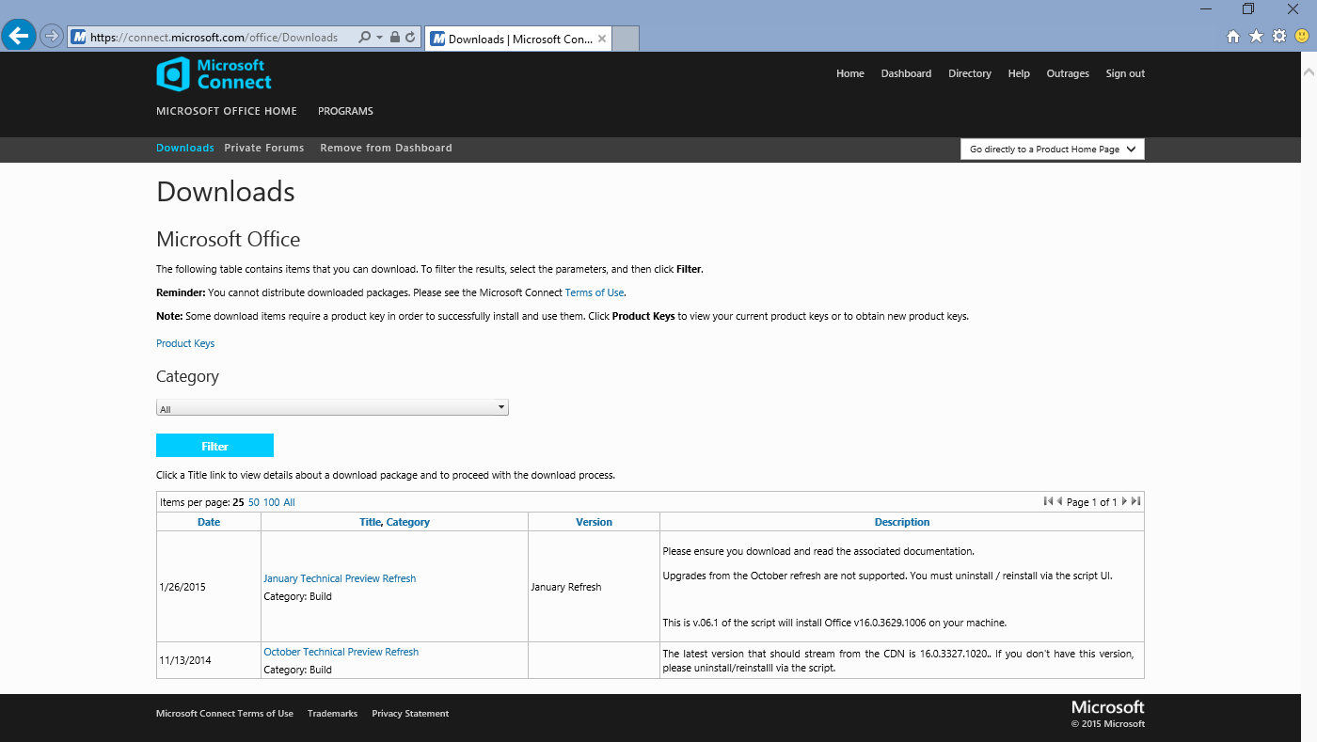Click the 'January Refresh' version cell

tap(594, 587)
